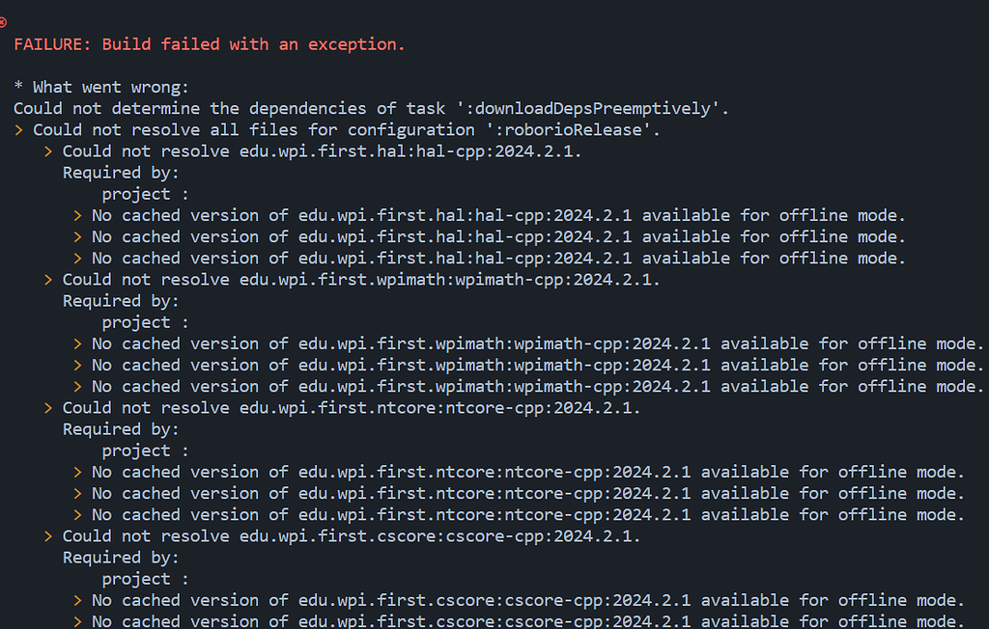
Task: Click the ':roborioRelease' configuration name
Action: tap(572, 130)
